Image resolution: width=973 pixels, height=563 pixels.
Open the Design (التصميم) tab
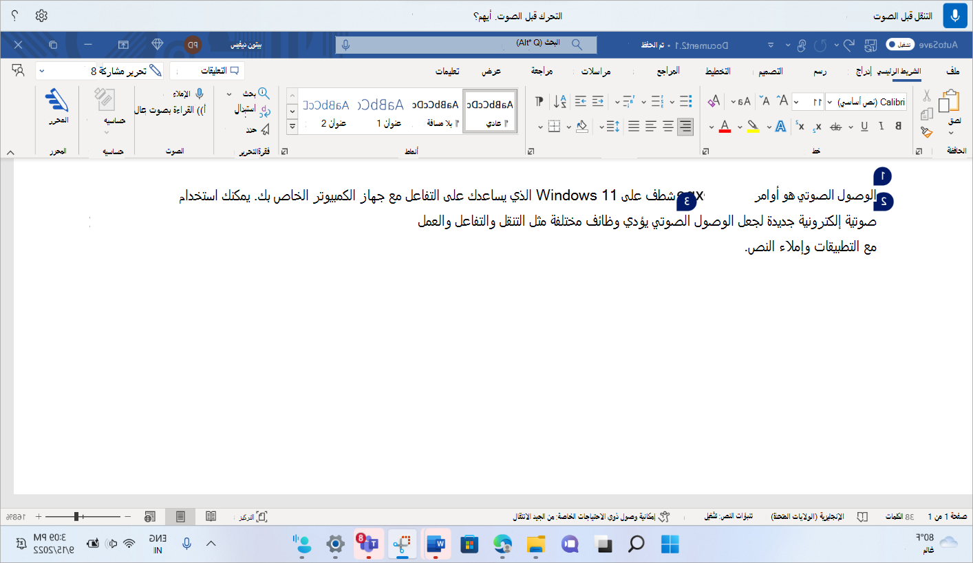769,71
